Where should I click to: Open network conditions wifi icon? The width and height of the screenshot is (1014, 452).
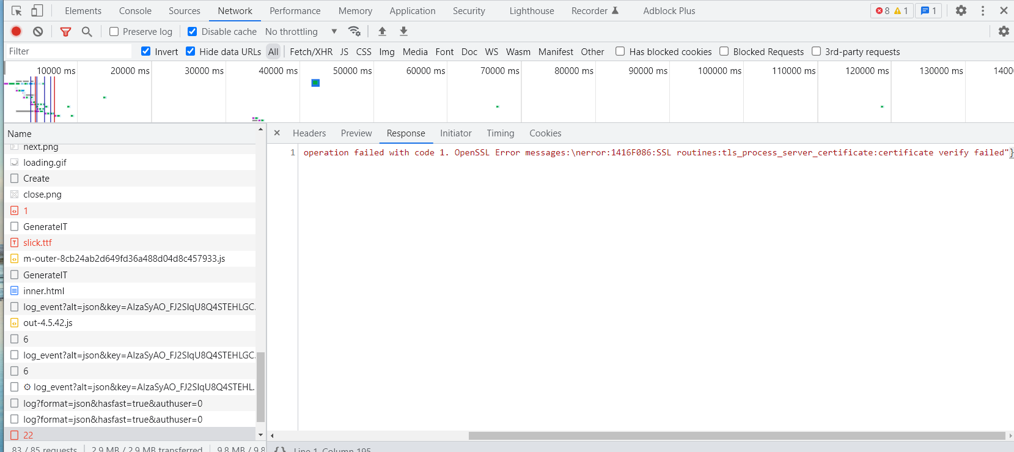354,31
